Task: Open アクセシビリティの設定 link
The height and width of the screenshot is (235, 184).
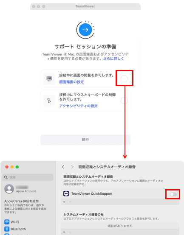Action: coord(78,106)
